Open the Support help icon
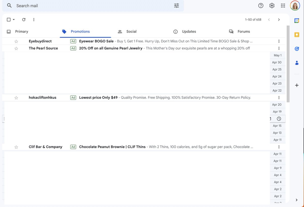This screenshot has width=304, height=207. 261,6
